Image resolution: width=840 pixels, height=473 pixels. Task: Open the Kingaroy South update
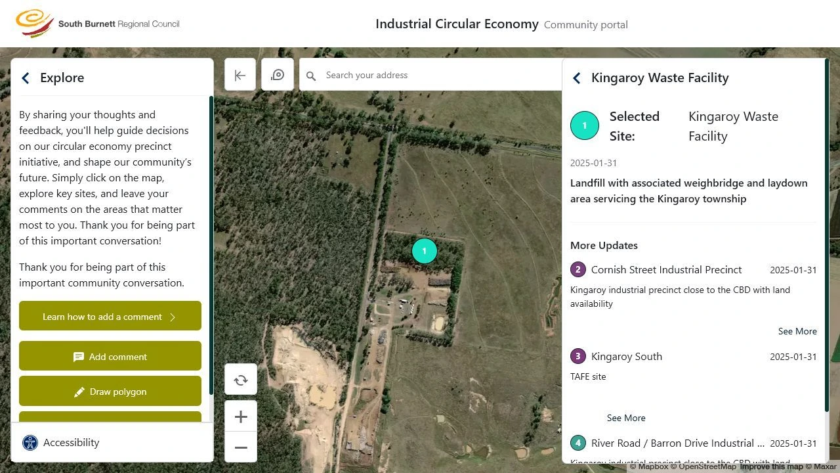(x=627, y=356)
